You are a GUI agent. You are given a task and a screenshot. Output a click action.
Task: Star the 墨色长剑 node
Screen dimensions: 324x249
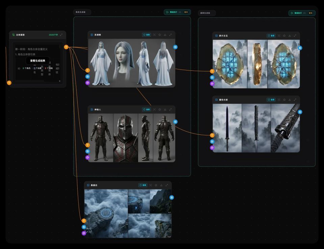click(x=284, y=100)
